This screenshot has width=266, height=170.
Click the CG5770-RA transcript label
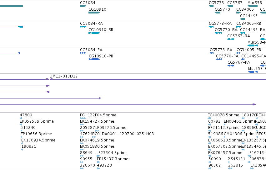pyautogui.click(x=226, y=29)
